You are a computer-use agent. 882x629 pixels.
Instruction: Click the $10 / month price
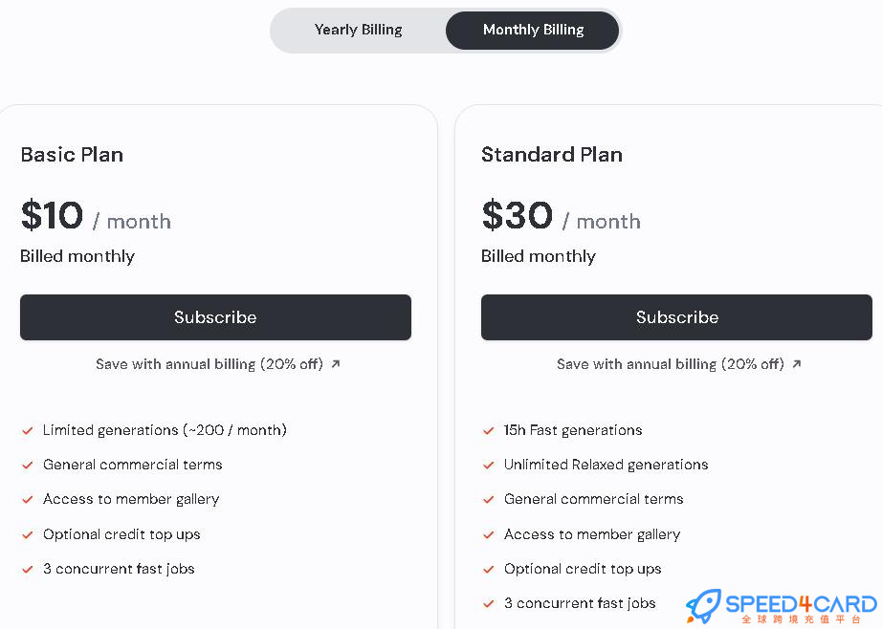click(x=96, y=215)
